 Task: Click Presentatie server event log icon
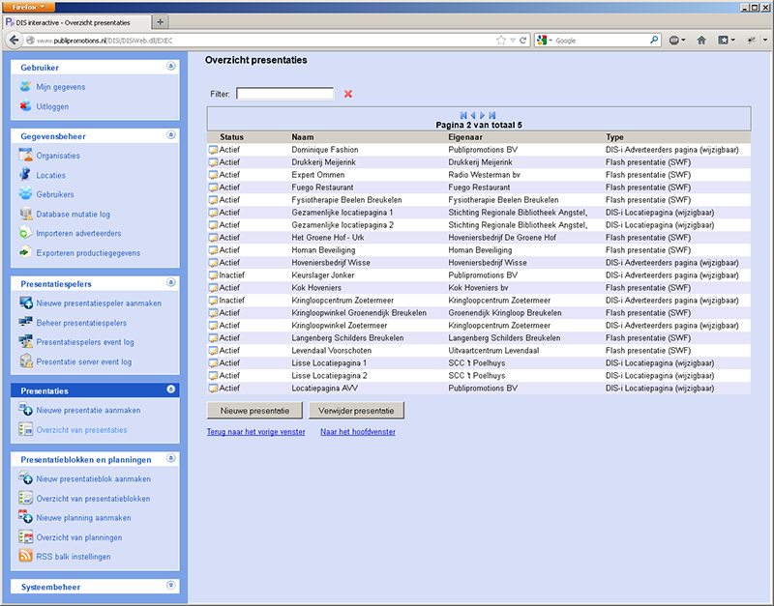tap(25, 361)
